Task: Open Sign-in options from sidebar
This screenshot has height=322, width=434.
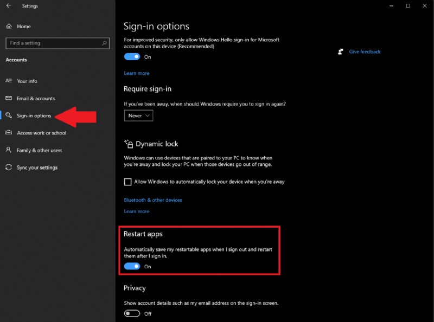Action: [x=35, y=115]
